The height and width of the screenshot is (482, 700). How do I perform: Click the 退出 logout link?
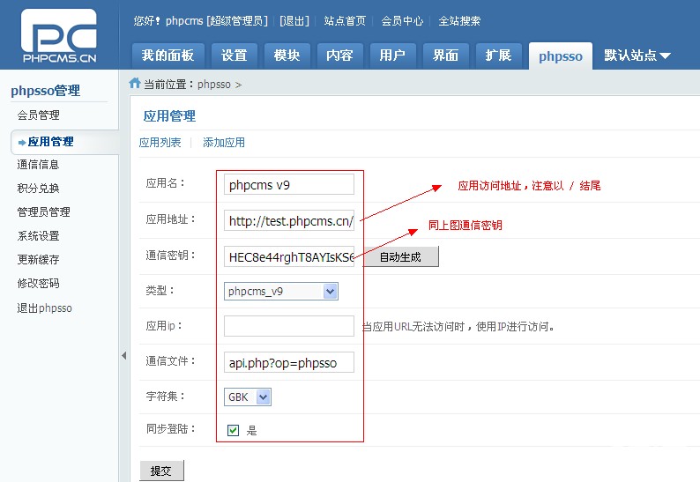(x=294, y=21)
